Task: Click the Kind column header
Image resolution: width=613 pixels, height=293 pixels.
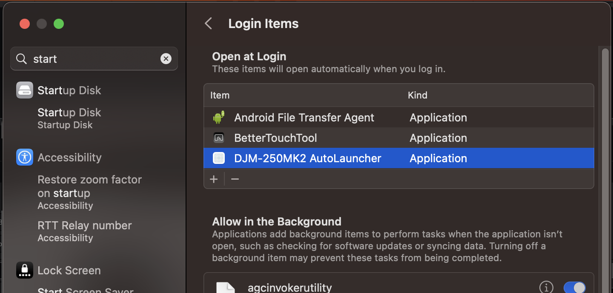Action: coord(418,95)
